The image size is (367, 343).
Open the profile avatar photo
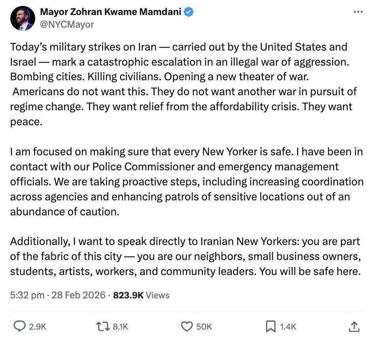click(x=23, y=18)
